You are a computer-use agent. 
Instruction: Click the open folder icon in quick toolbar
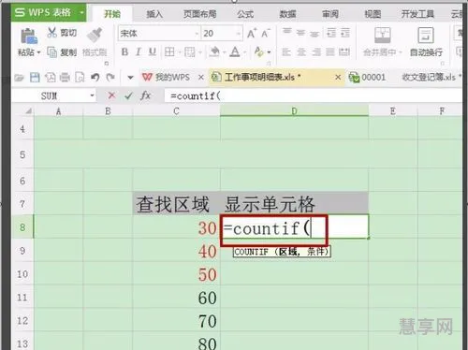click(19, 78)
